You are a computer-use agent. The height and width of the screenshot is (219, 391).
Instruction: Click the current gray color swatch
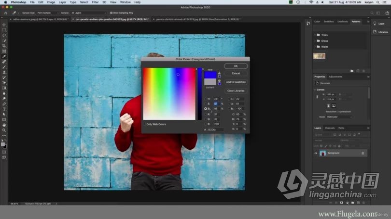click(x=210, y=82)
